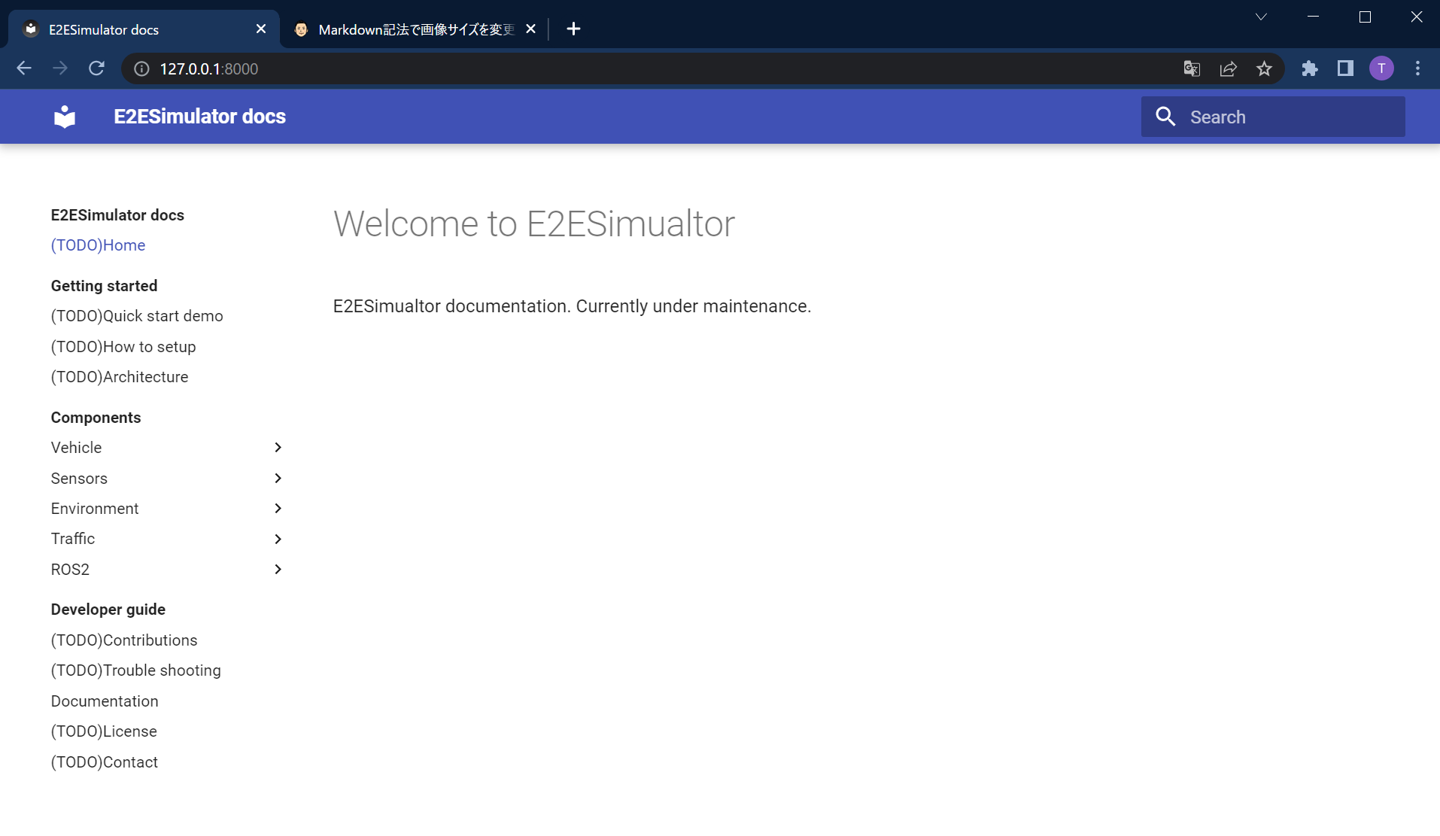Open the tab search dropdown arrow
This screenshot has width=1440, height=836.
click(x=1261, y=17)
